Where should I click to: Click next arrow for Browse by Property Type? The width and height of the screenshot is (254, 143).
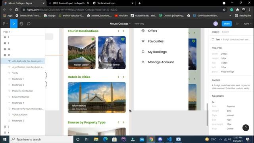click(x=123, y=122)
